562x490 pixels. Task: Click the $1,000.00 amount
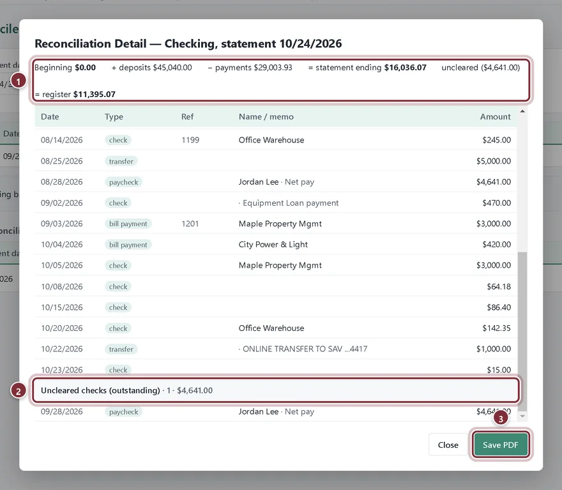click(x=494, y=349)
